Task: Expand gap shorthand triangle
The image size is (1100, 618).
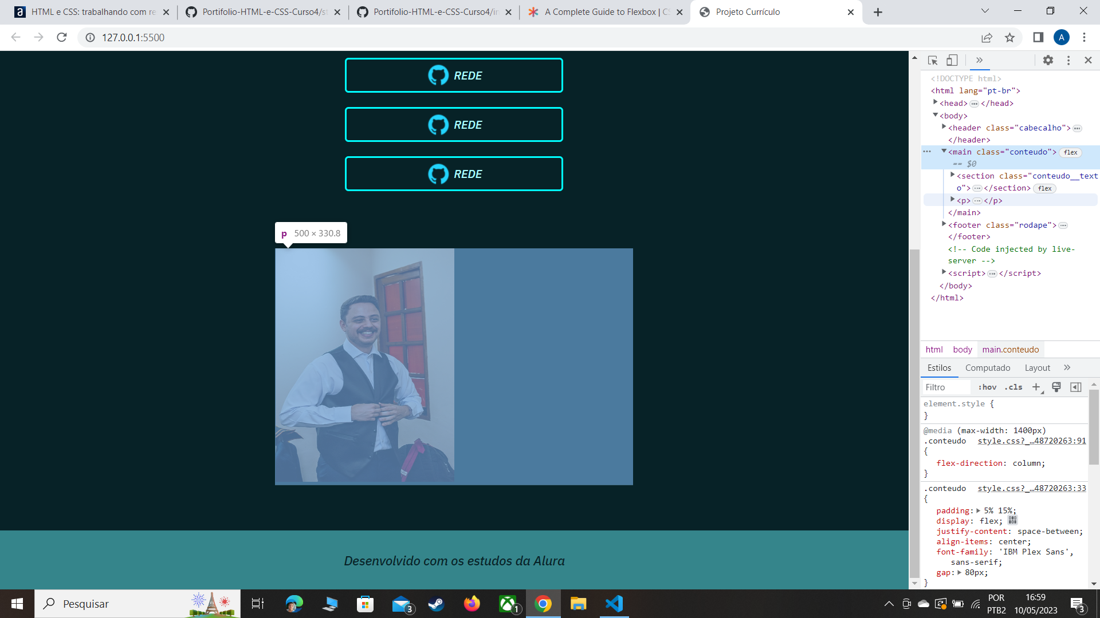Action: (959, 572)
